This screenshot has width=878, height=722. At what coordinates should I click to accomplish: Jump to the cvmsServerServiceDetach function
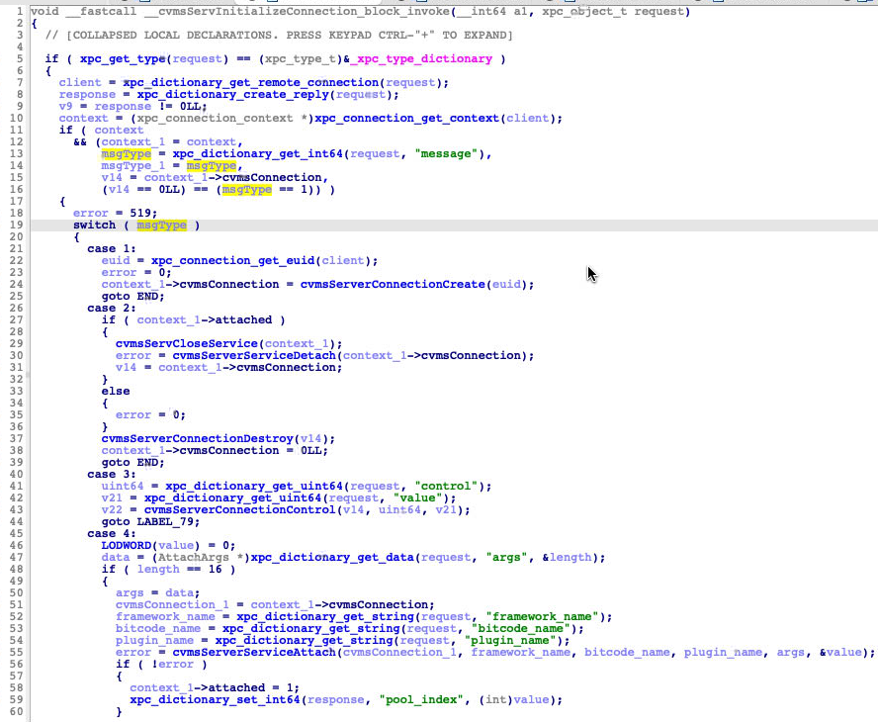(x=255, y=355)
